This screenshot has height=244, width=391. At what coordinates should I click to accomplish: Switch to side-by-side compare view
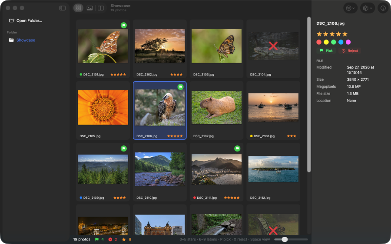click(x=101, y=8)
